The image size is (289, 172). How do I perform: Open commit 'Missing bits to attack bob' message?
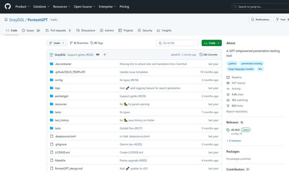click(x=153, y=64)
